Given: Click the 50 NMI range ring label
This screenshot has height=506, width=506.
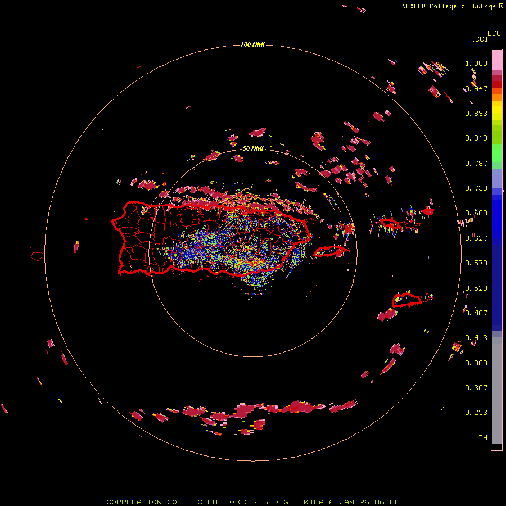Looking at the screenshot, I should pyautogui.click(x=253, y=148).
